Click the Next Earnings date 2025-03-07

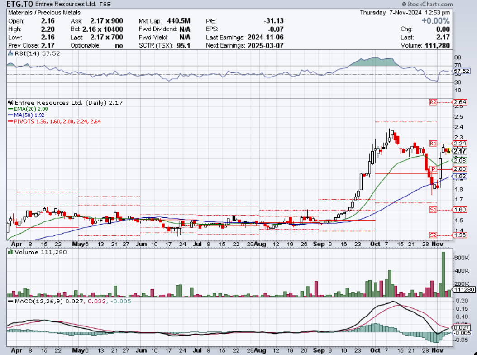pyautogui.click(x=266, y=46)
